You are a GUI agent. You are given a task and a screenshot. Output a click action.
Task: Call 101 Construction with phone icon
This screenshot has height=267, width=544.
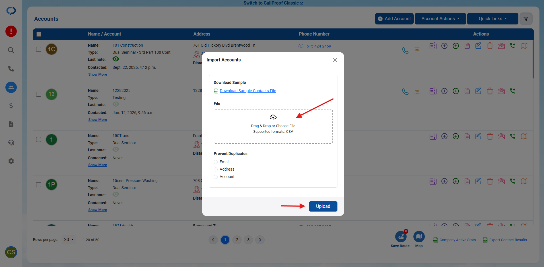(x=405, y=50)
